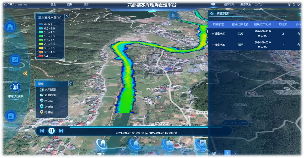Skip to previous frame in playback bar
Image resolution: width=304 pixels, height=158 pixels.
(42, 131)
